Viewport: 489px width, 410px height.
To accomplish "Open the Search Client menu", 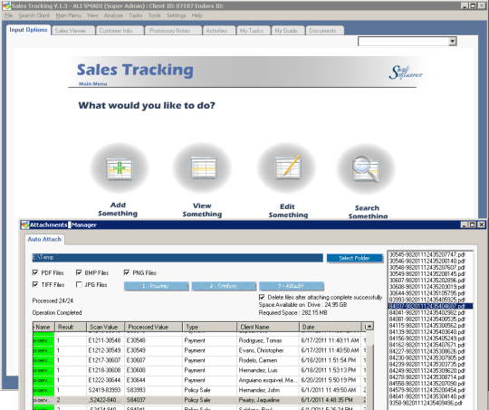I will pyautogui.click(x=34, y=15).
